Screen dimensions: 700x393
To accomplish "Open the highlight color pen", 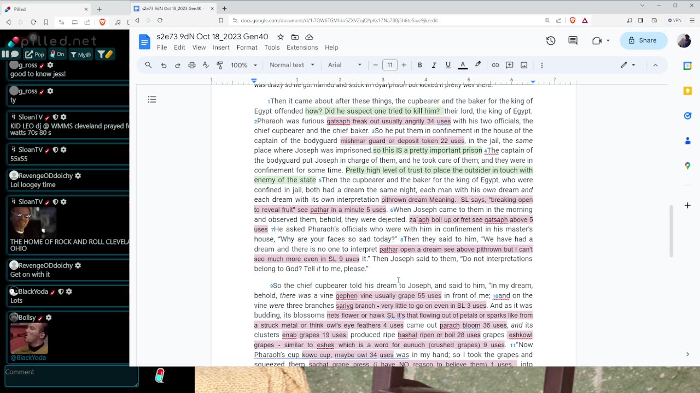I will [x=478, y=65].
